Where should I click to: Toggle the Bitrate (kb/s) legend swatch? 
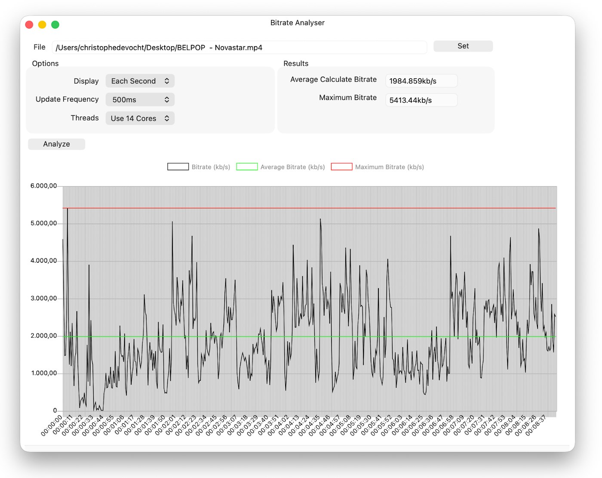pos(178,167)
